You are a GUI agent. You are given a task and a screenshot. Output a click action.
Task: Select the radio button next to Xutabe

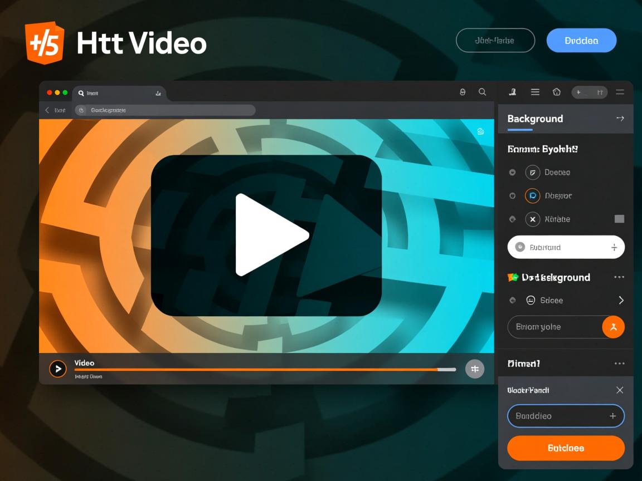pyautogui.click(x=512, y=219)
